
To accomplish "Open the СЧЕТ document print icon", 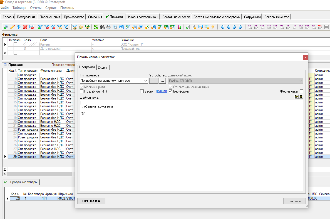I will (x=256, y=27).
